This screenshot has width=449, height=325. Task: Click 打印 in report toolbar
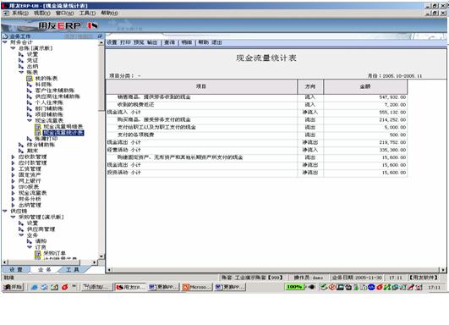125,42
